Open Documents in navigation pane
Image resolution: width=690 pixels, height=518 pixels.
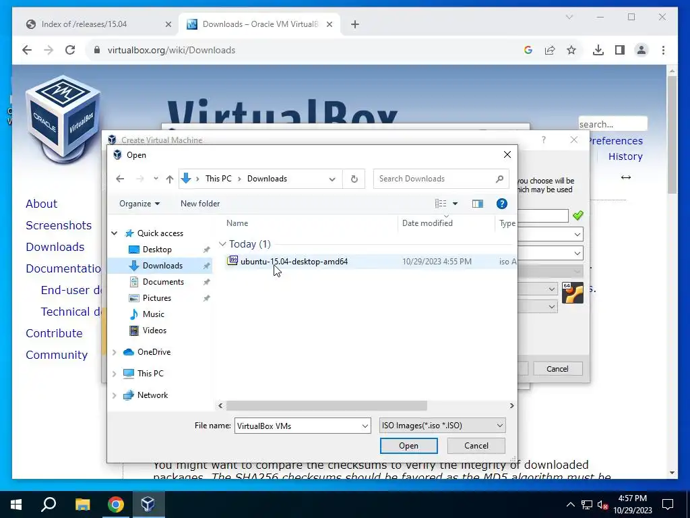(163, 282)
